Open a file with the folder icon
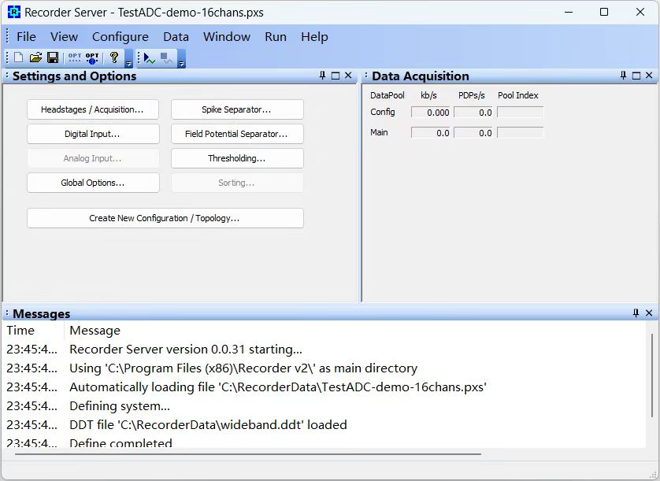 (35, 57)
